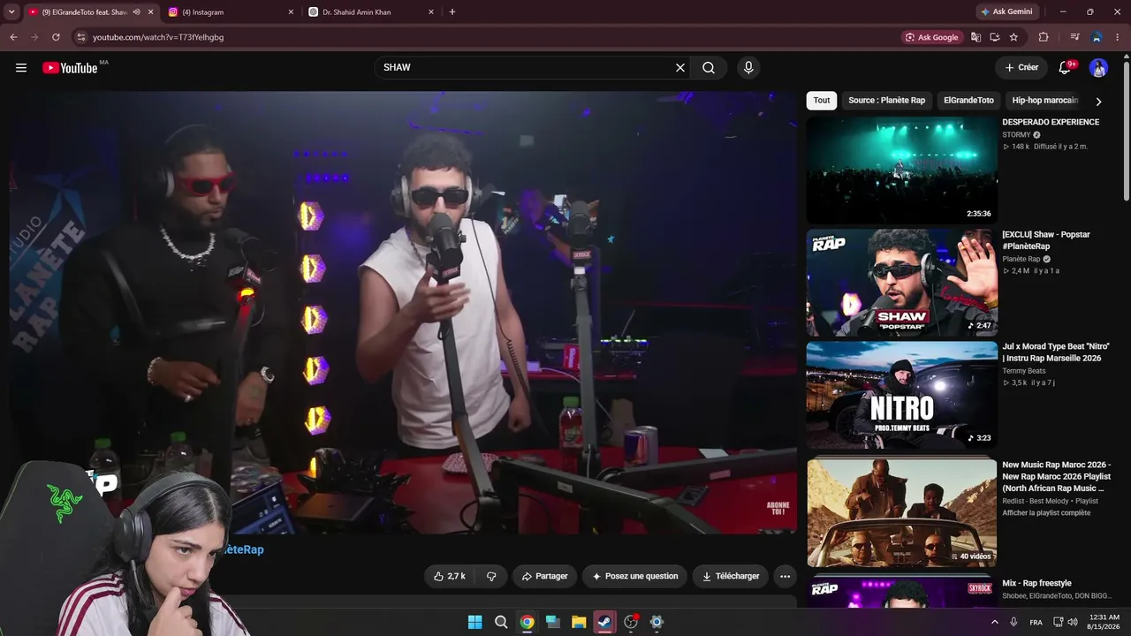Filter by ElGrandeToto chip

coord(968,101)
